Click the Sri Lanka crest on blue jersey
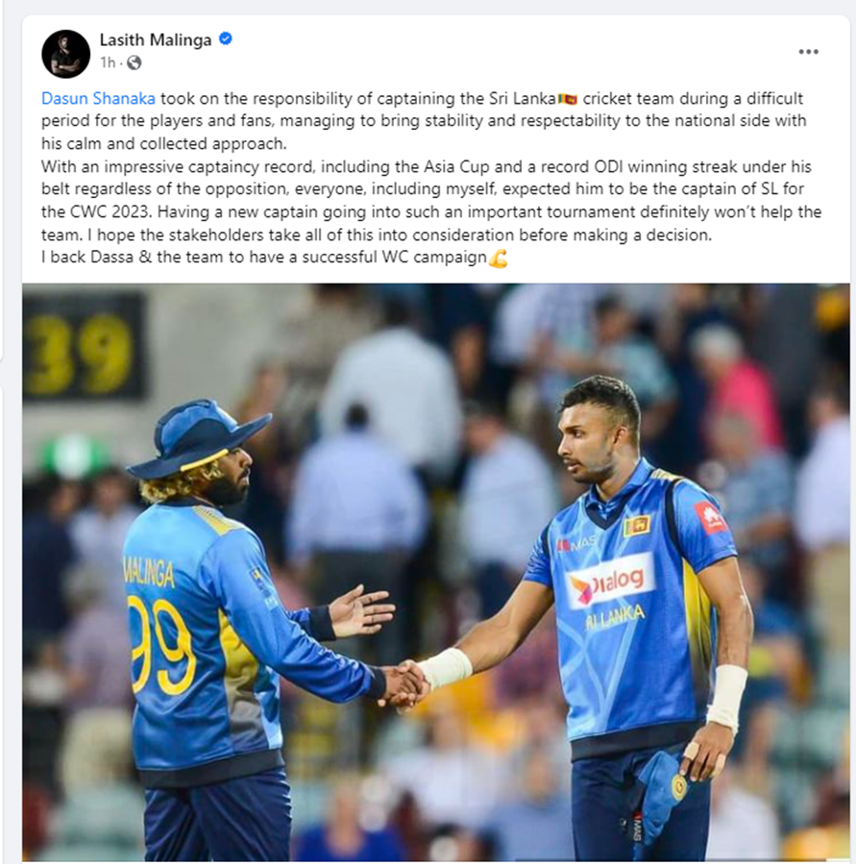The image size is (856, 864). coord(637,527)
